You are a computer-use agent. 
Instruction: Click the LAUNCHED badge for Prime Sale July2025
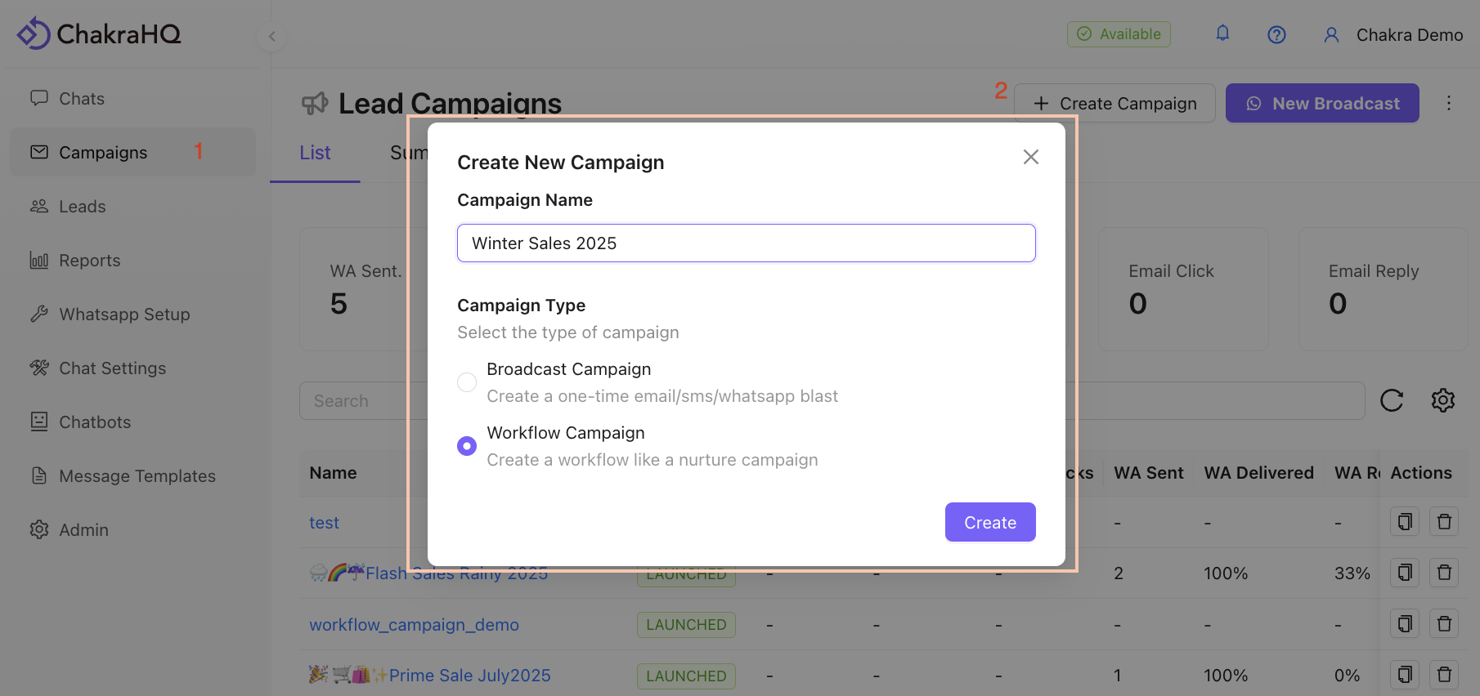pyautogui.click(x=686, y=676)
